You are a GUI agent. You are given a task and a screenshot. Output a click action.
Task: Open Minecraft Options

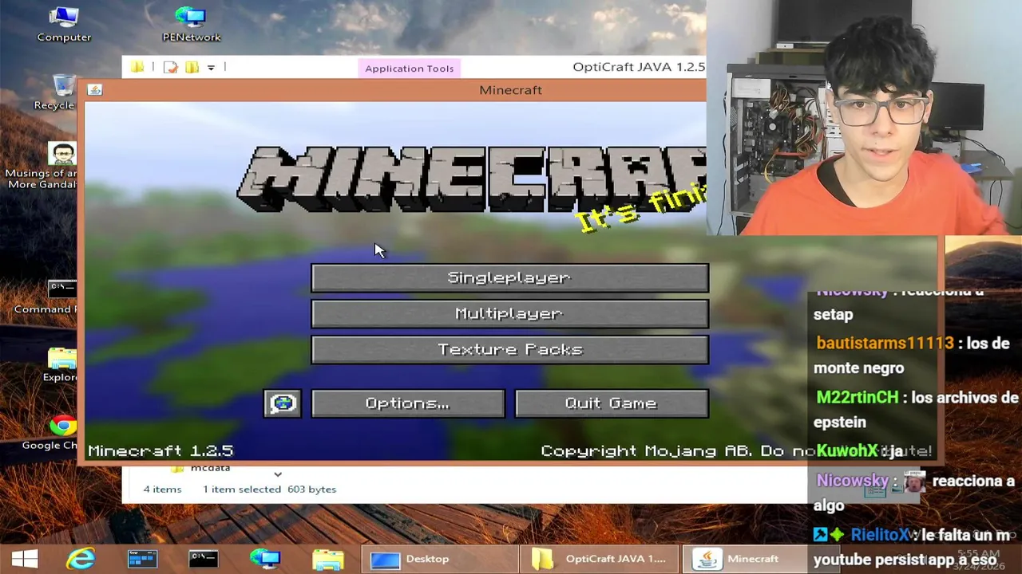pos(407,403)
